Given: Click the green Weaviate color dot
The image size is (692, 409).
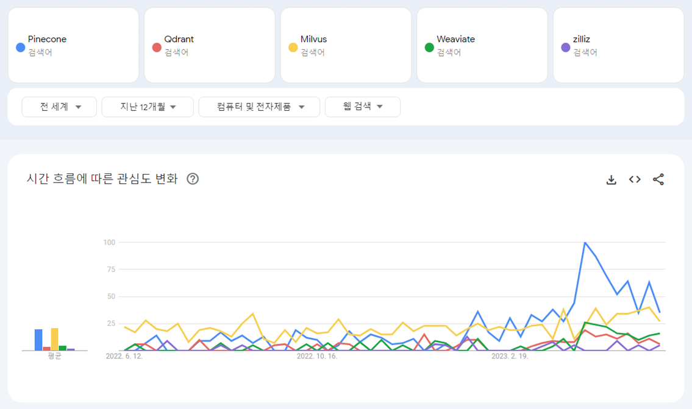Looking at the screenshot, I should coord(429,47).
